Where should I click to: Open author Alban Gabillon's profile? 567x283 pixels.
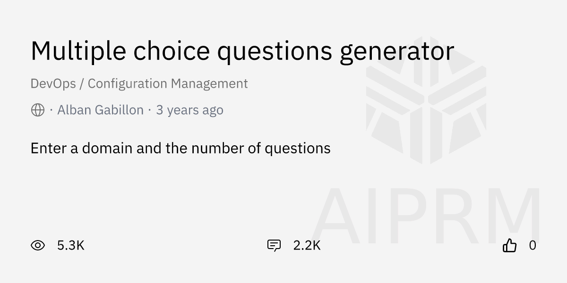tap(100, 110)
